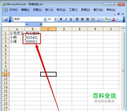Select column F header
This screenshot has width=127, height=111.
(x=95, y=29)
